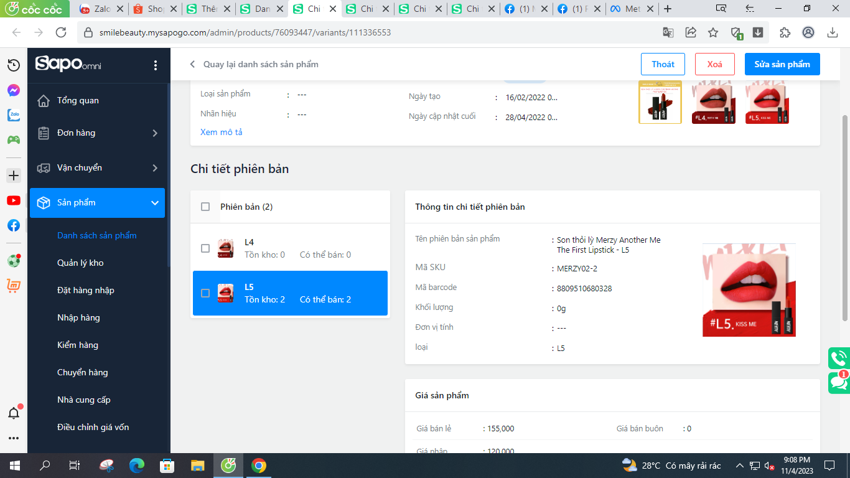Open the games controller sidebar icon

14,140
